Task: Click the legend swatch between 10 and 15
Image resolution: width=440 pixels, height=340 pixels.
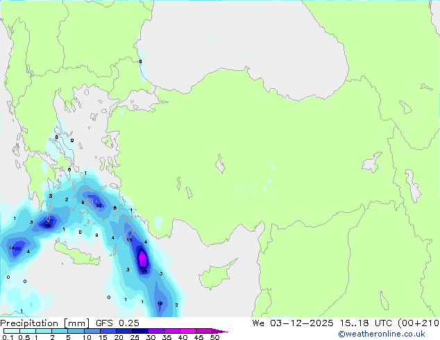Action: click(92, 331)
